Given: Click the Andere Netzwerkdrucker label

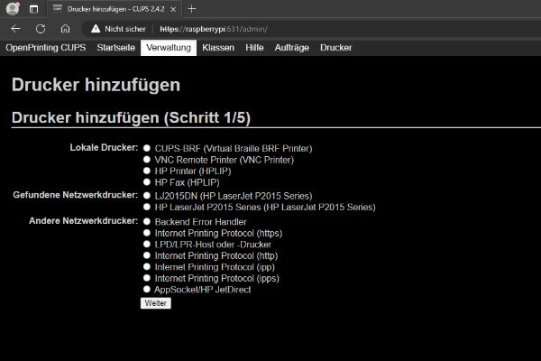Looking at the screenshot, I should tap(84, 221).
